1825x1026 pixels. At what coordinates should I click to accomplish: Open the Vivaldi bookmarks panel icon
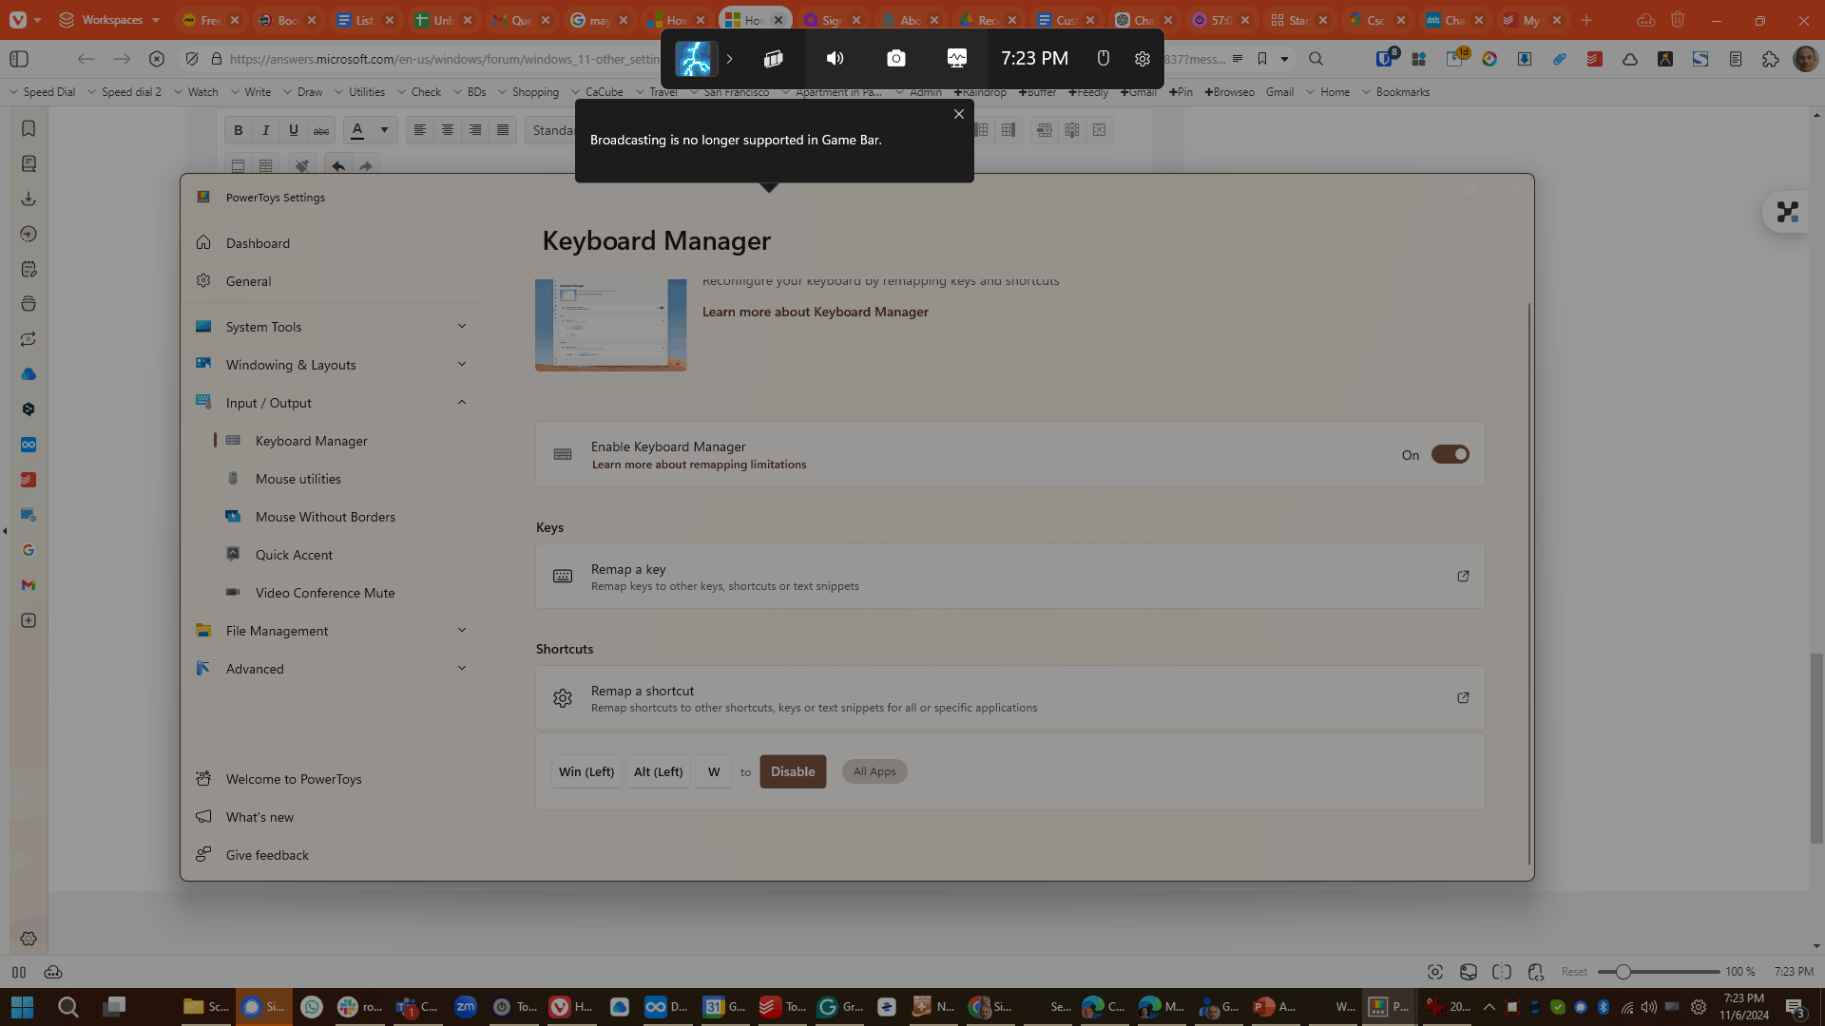[x=29, y=128]
